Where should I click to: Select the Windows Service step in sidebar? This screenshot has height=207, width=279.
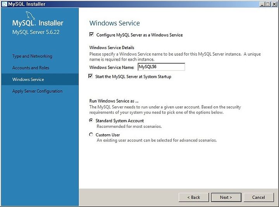click(x=40, y=79)
